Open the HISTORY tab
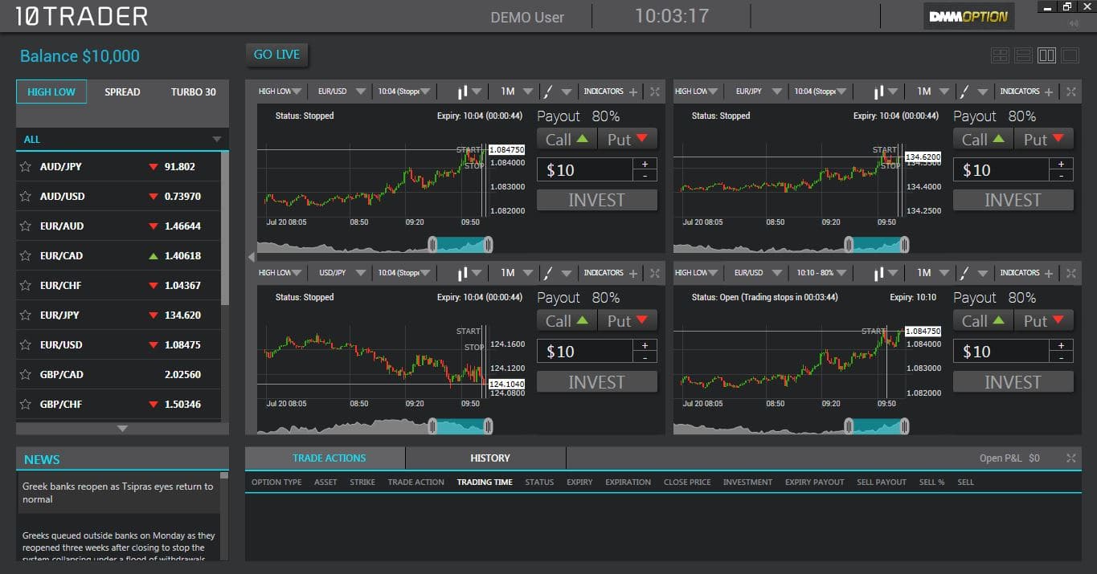 point(489,458)
